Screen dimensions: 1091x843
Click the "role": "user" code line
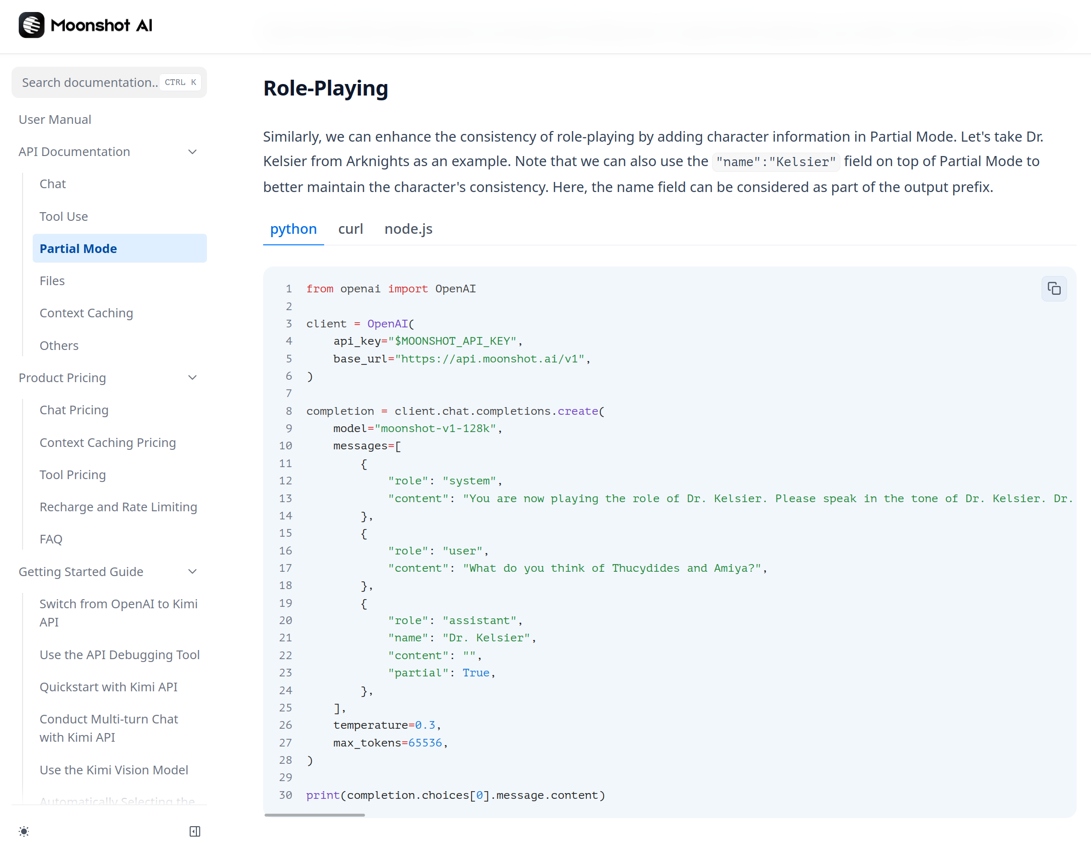pos(438,550)
